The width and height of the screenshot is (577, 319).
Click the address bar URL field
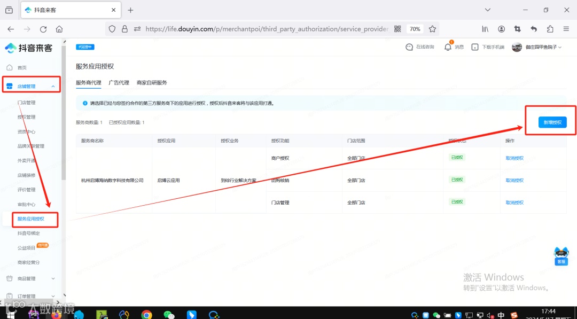(x=267, y=29)
